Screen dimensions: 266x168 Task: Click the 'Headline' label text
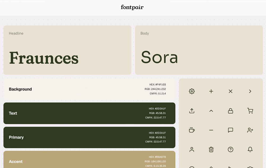point(16,33)
